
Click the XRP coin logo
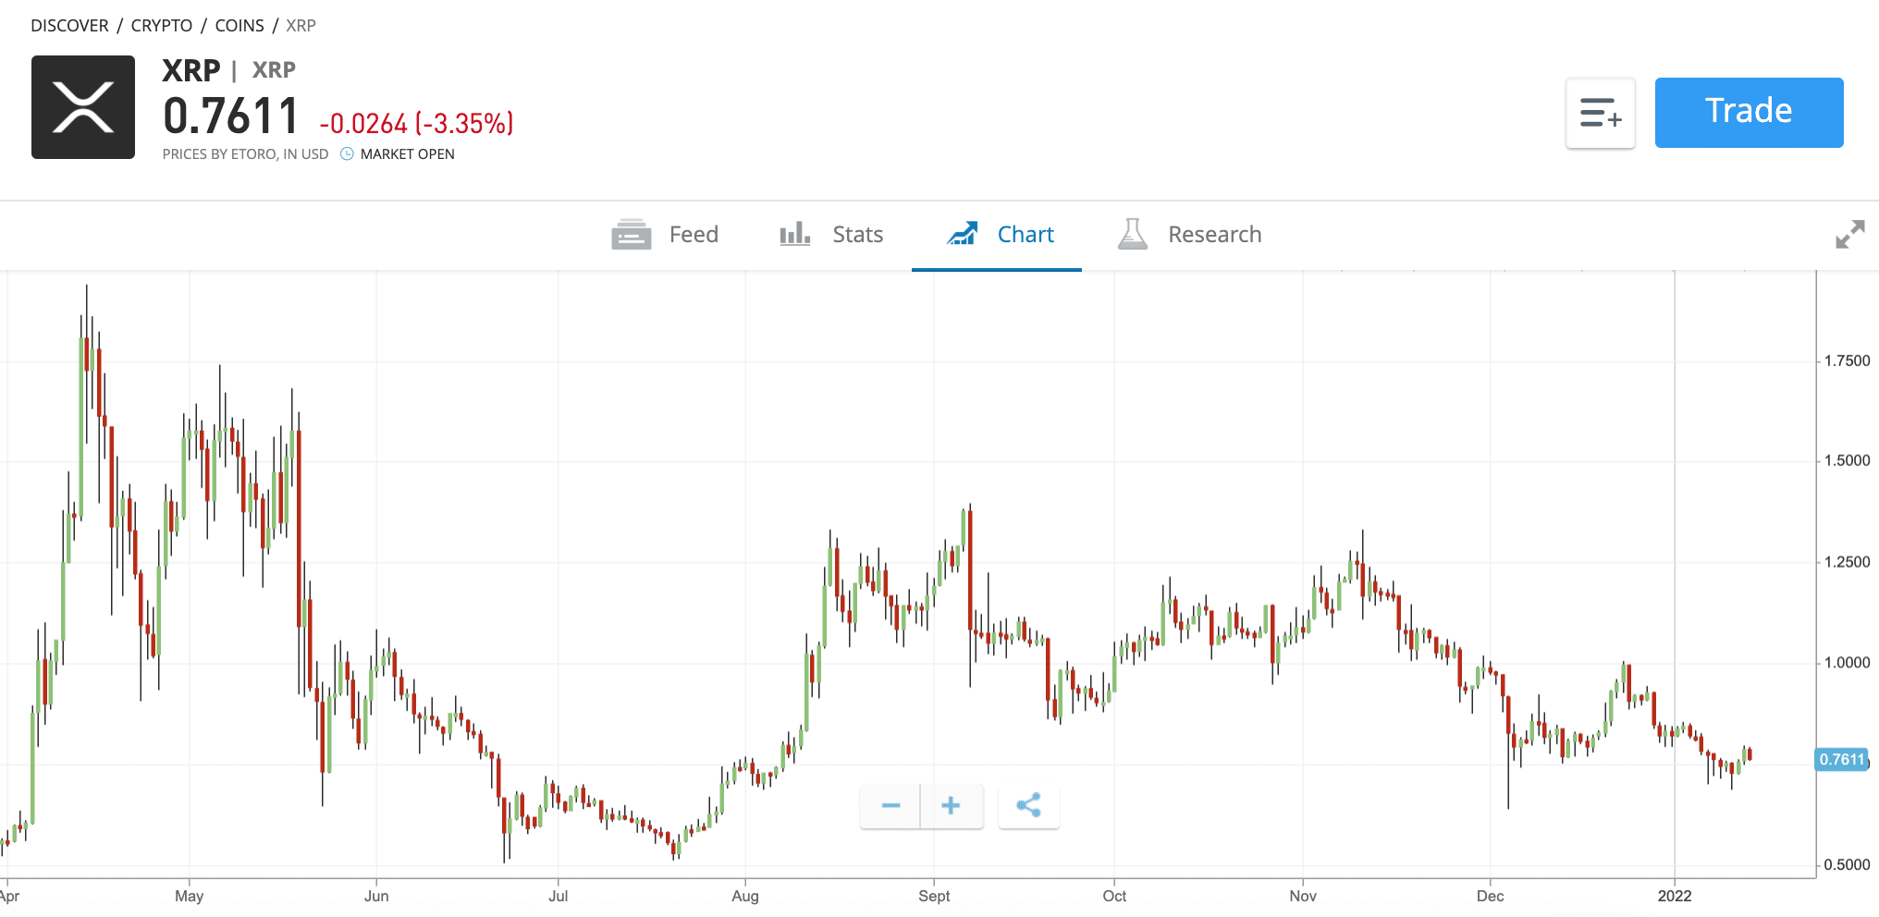pos(83,107)
